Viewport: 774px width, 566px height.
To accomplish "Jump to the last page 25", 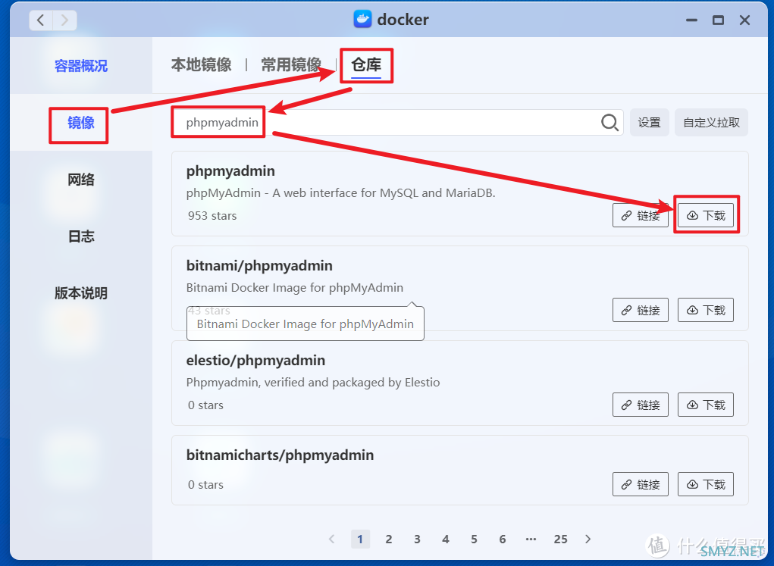I will click(x=561, y=539).
